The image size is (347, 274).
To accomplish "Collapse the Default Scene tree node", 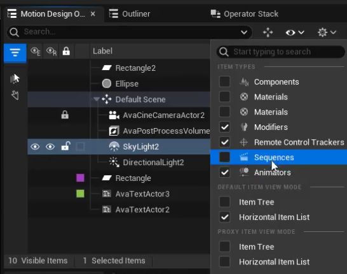I will click(96, 99).
